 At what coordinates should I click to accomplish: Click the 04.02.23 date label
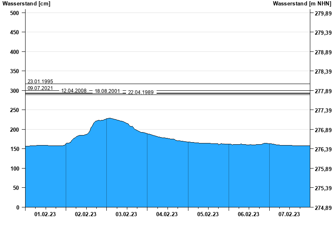pyautogui.click(x=167, y=215)
